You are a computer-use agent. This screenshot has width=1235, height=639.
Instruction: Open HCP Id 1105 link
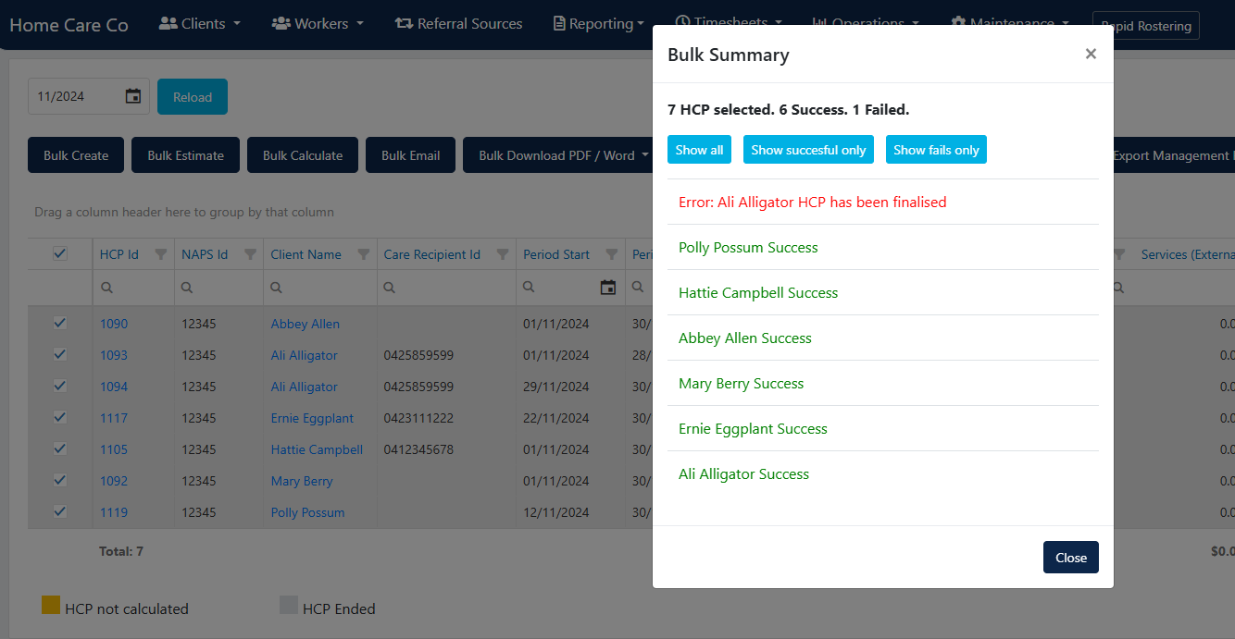114,449
